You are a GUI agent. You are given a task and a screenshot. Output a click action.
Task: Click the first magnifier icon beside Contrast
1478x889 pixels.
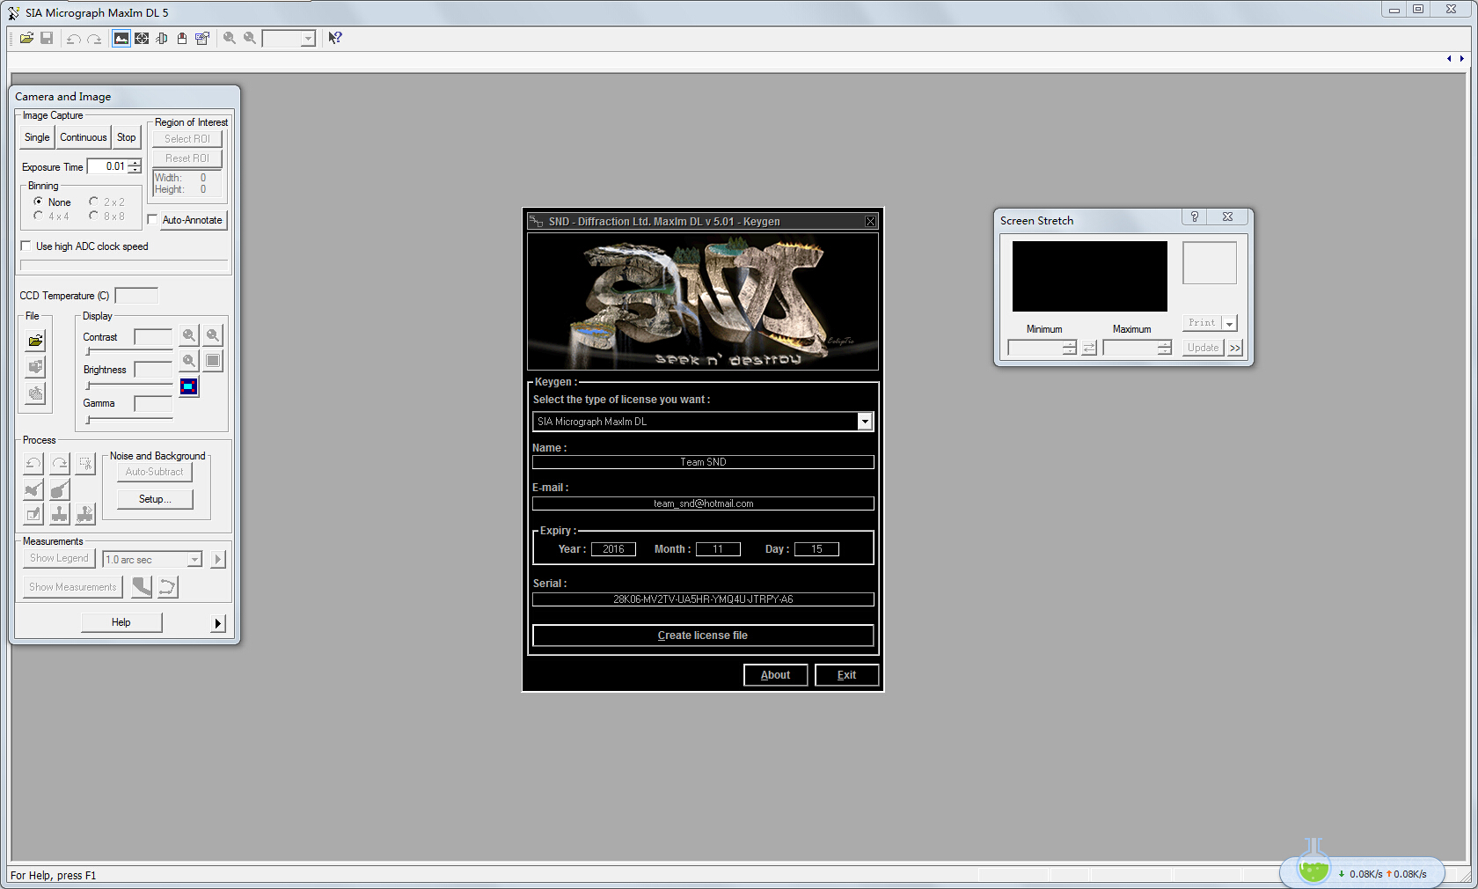click(x=189, y=335)
